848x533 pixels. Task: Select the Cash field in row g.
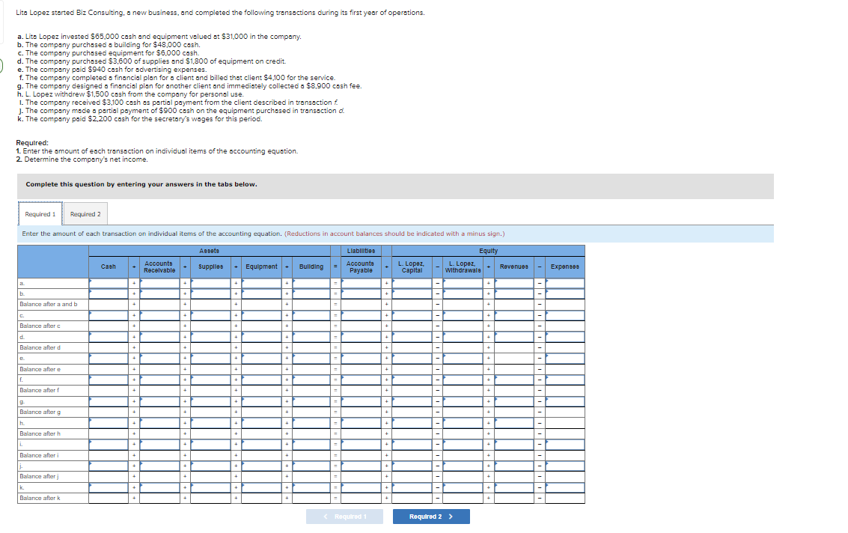click(x=109, y=401)
